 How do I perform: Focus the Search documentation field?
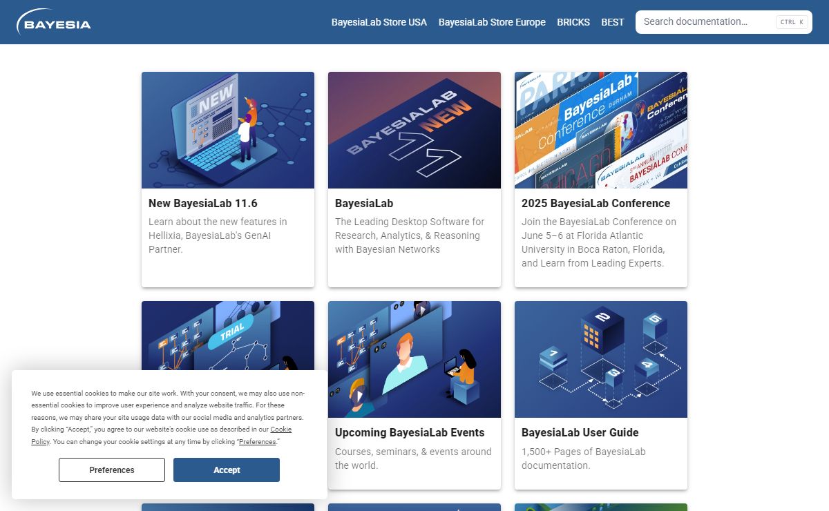(x=724, y=22)
